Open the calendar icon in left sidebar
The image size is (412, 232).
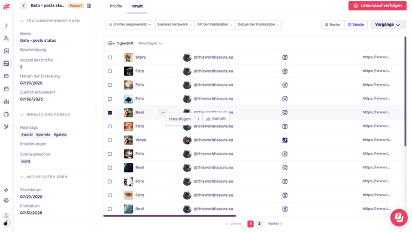coord(7,89)
